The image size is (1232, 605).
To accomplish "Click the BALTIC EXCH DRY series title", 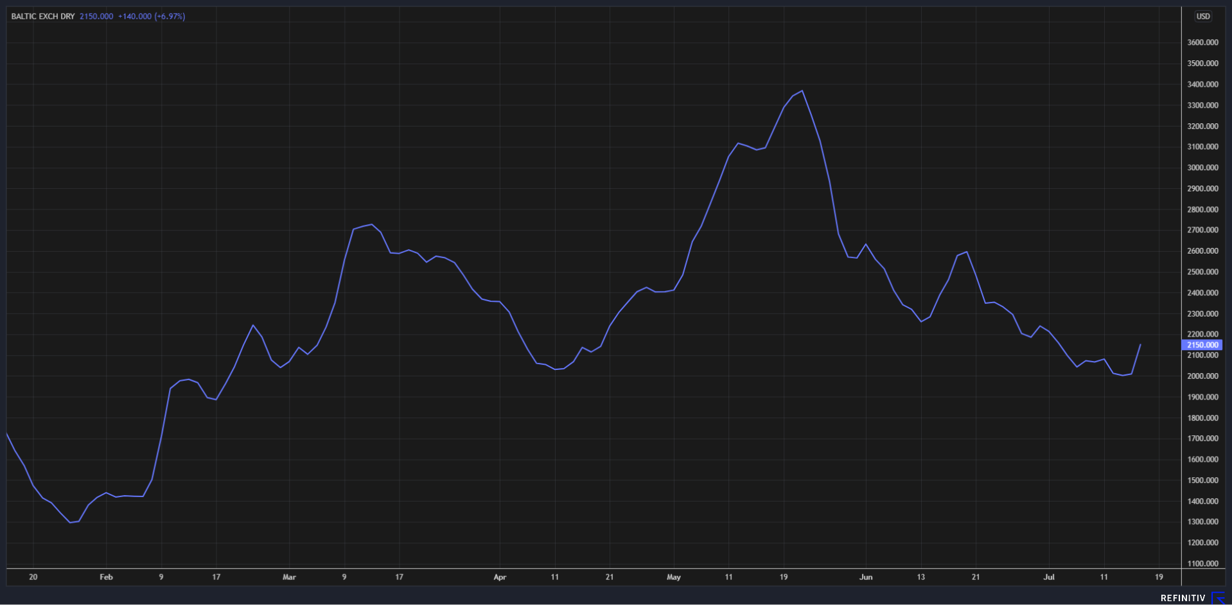I will coord(43,17).
